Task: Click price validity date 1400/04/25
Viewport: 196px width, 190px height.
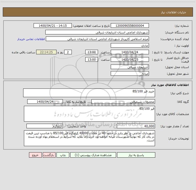Action: pyautogui.click(x=130, y=59)
